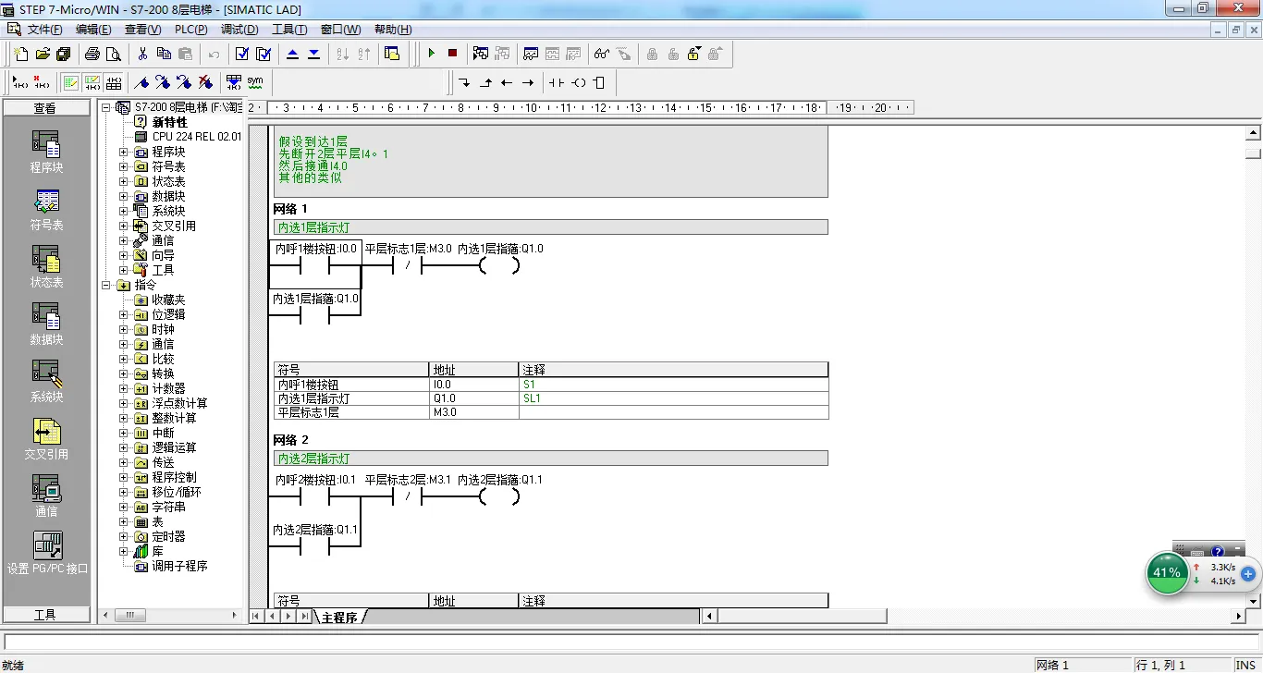Open 状态表 from the 查看 navigation bar
The image size is (1263, 673).
click(46, 267)
